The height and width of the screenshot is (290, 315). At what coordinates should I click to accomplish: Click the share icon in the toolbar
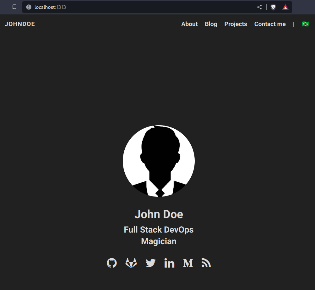coord(259,7)
